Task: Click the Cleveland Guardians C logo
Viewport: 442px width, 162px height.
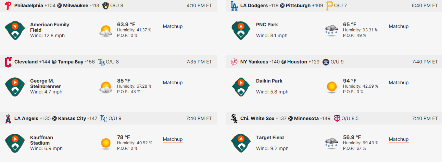Action: (8, 62)
